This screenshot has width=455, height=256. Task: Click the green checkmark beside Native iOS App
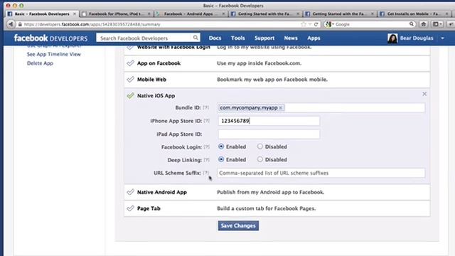130,95
